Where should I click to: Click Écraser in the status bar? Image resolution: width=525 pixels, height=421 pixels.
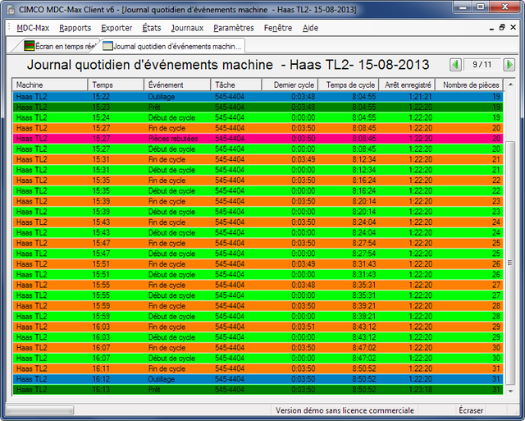(x=471, y=410)
